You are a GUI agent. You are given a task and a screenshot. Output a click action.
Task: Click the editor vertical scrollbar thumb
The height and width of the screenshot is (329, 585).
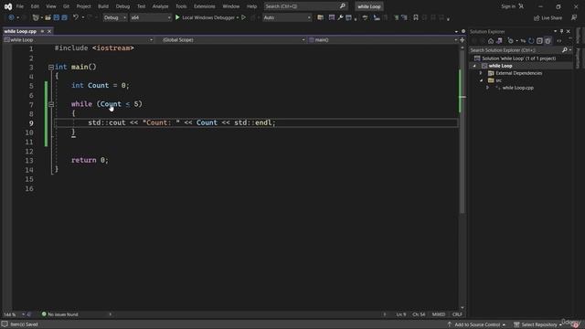tap(463, 133)
